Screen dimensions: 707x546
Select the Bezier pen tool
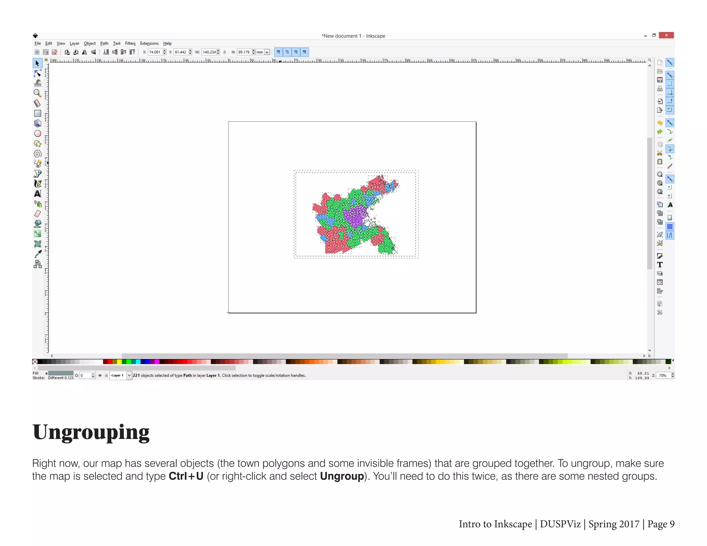37,173
